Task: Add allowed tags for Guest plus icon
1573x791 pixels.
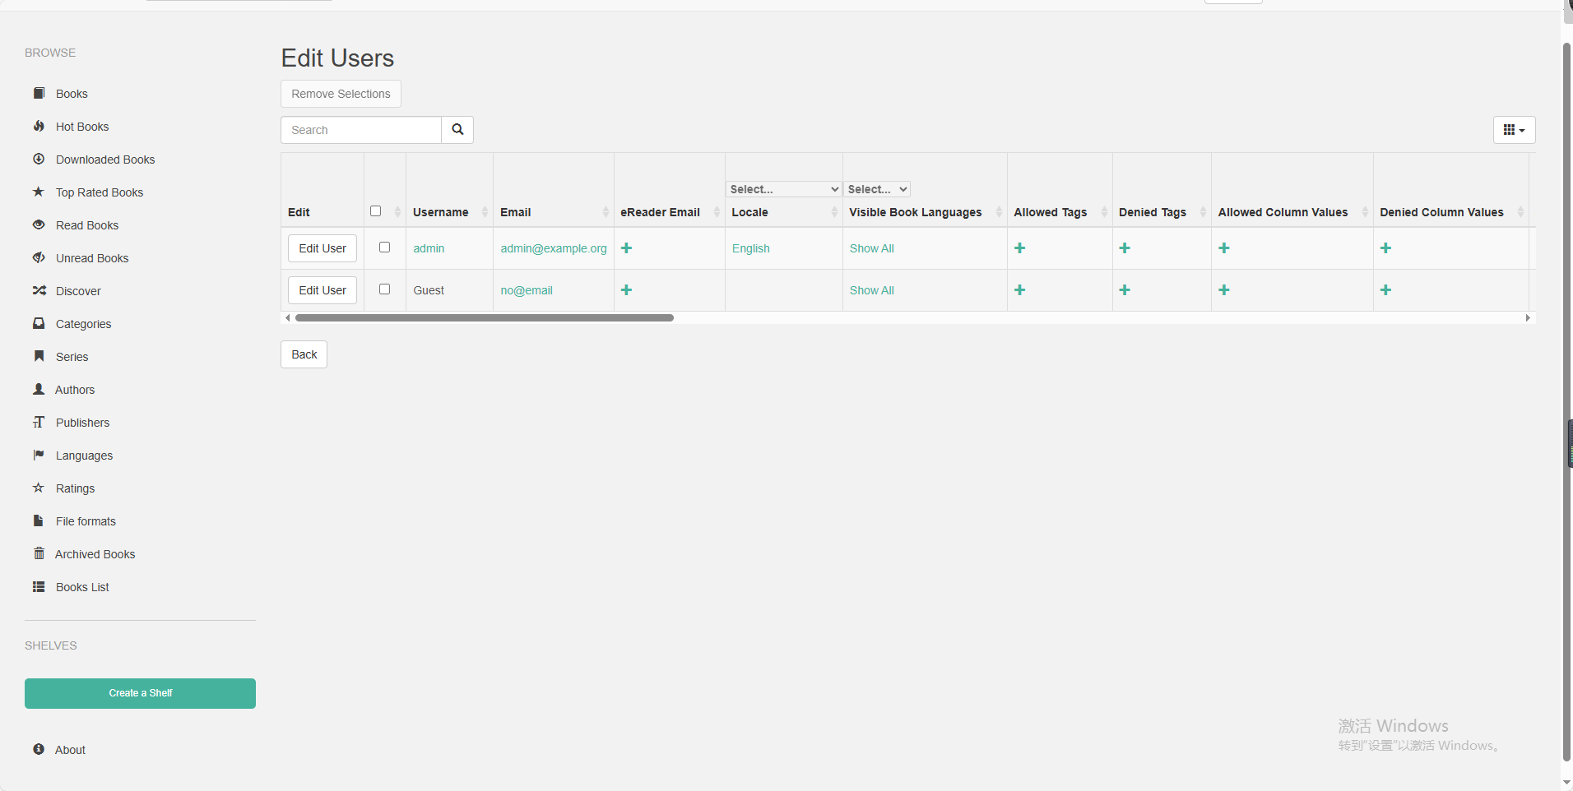Action: tap(1020, 290)
